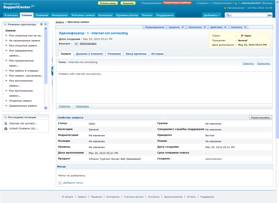Click the building icon beside Unitech Systems Ltd....
Viewport: 279px width, 203px height.
click(x=6, y=128)
